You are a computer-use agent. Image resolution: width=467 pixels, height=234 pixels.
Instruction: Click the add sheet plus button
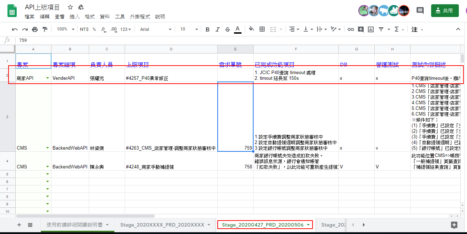coord(19,225)
